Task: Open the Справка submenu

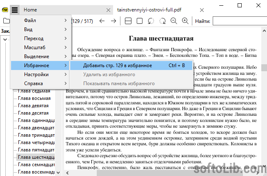Action: pos(40,83)
